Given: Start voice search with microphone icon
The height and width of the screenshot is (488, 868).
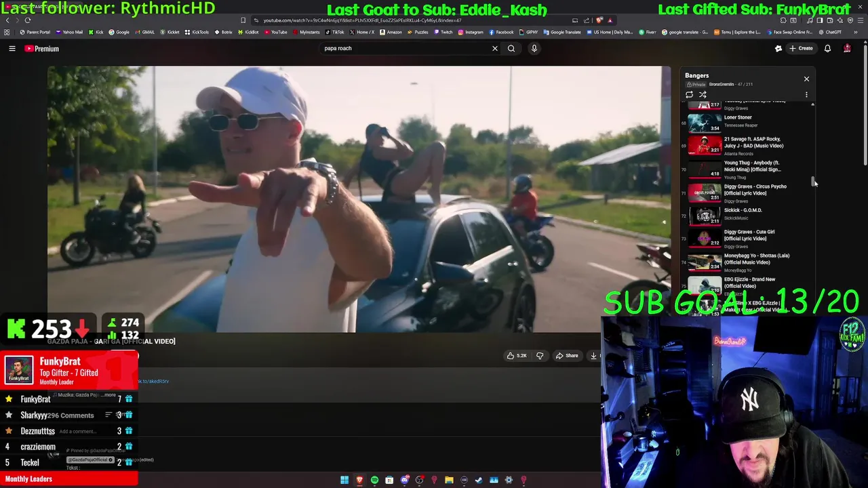Looking at the screenshot, I should [534, 48].
